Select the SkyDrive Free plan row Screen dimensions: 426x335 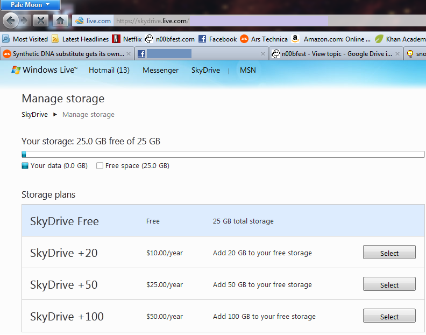click(223, 220)
